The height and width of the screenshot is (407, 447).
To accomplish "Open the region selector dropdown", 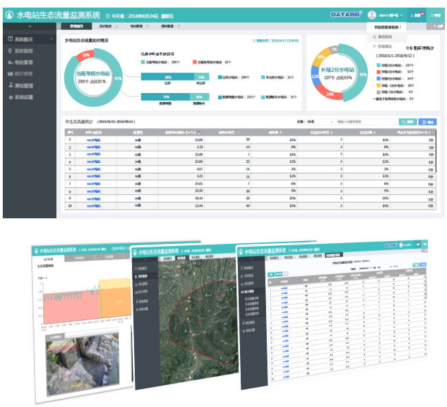I will tap(319, 121).
